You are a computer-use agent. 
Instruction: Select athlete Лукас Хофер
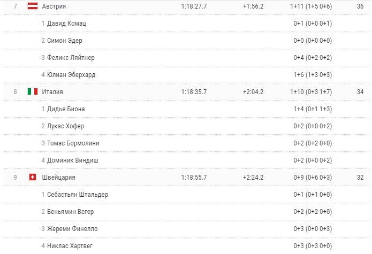coord(65,126)
